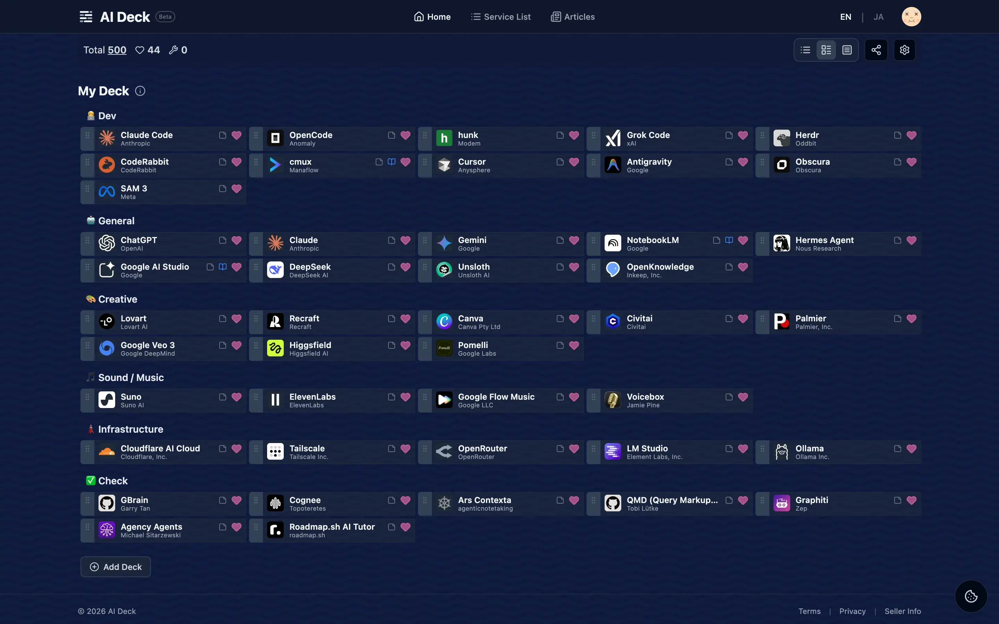The image size is (999, 624).
Task: Click the LM Studio logo icon
Action: [x=613, y=451]
